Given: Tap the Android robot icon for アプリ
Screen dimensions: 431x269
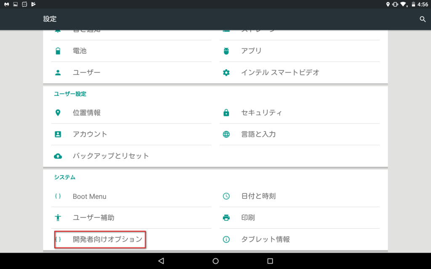Looking at the screenshot, I should [226, 51].
